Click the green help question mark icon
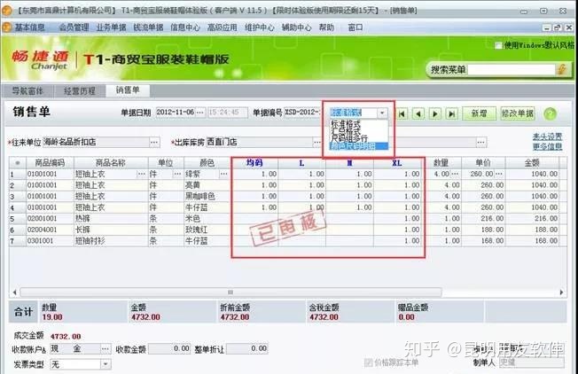Image resolution: width=578 pixels, height=374 pixels. tap(550, 114)
